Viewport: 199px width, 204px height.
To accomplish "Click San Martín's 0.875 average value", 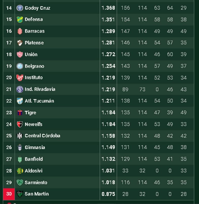I will (108, 194).
